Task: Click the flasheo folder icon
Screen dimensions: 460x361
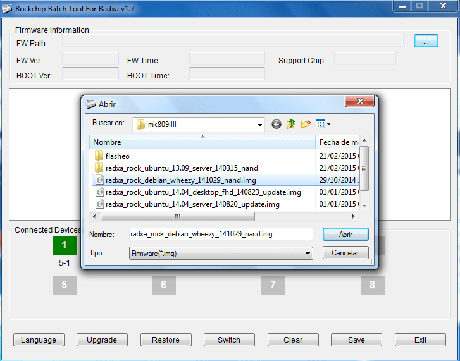Action: (x=99, y=156)
